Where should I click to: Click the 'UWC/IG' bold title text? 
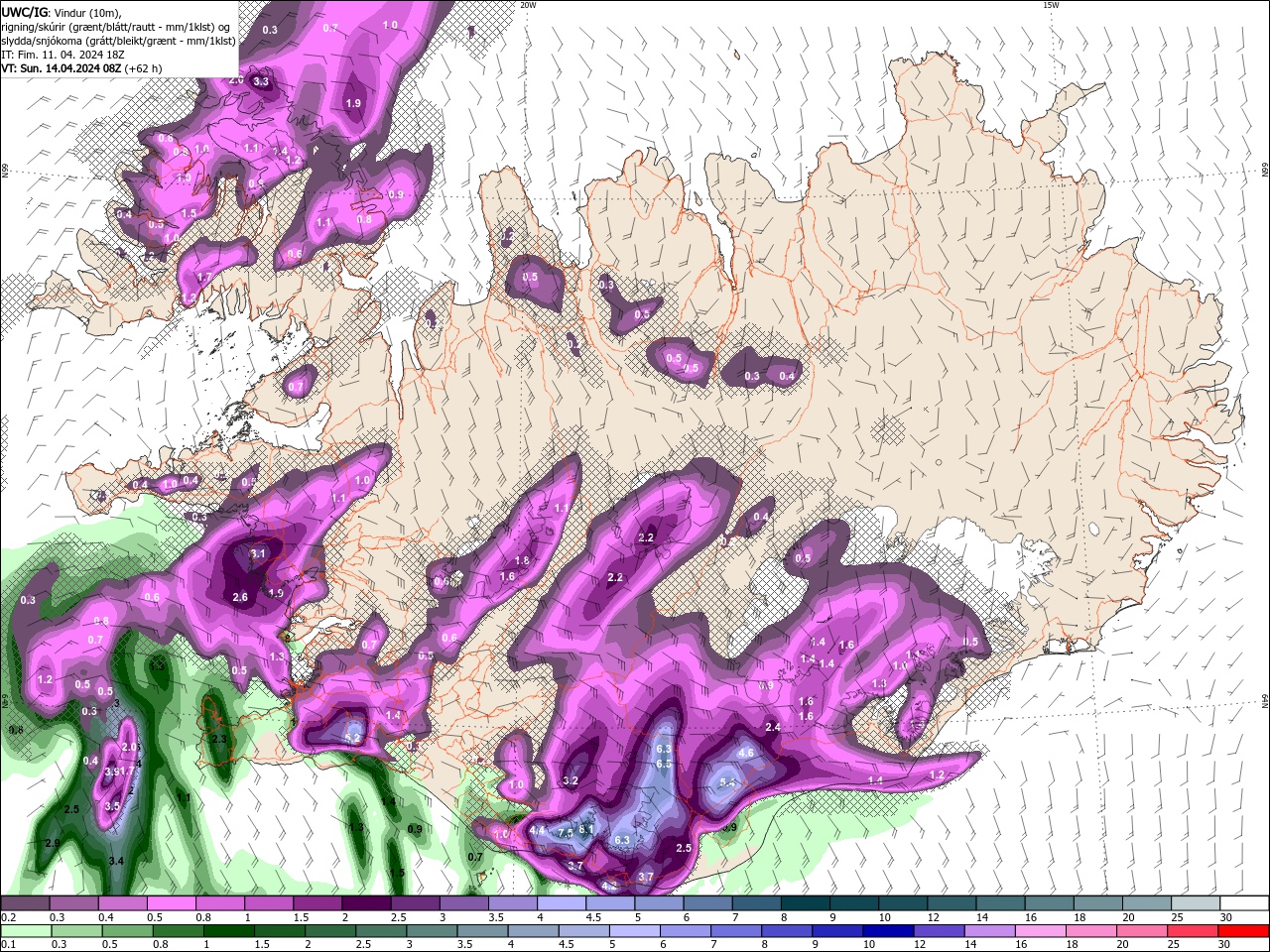(25, 12)
